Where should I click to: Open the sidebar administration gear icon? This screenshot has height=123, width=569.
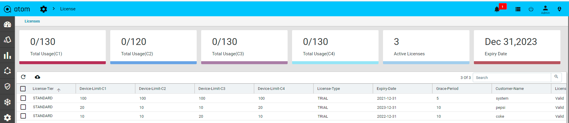pos(7,118)
